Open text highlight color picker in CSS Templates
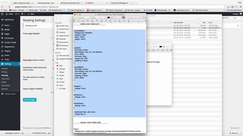243x136 pixels. [x=112, y=17]
